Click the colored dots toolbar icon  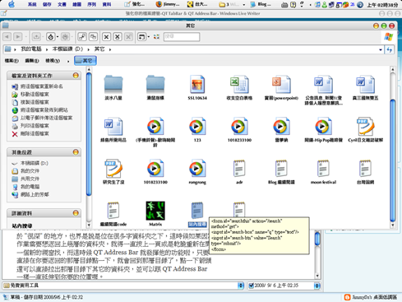156,37
